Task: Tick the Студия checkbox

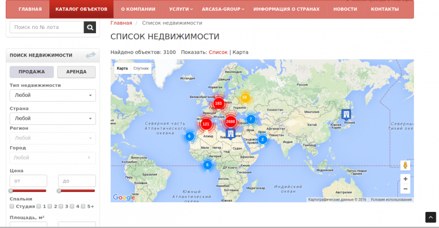Action: click(12, 206)
